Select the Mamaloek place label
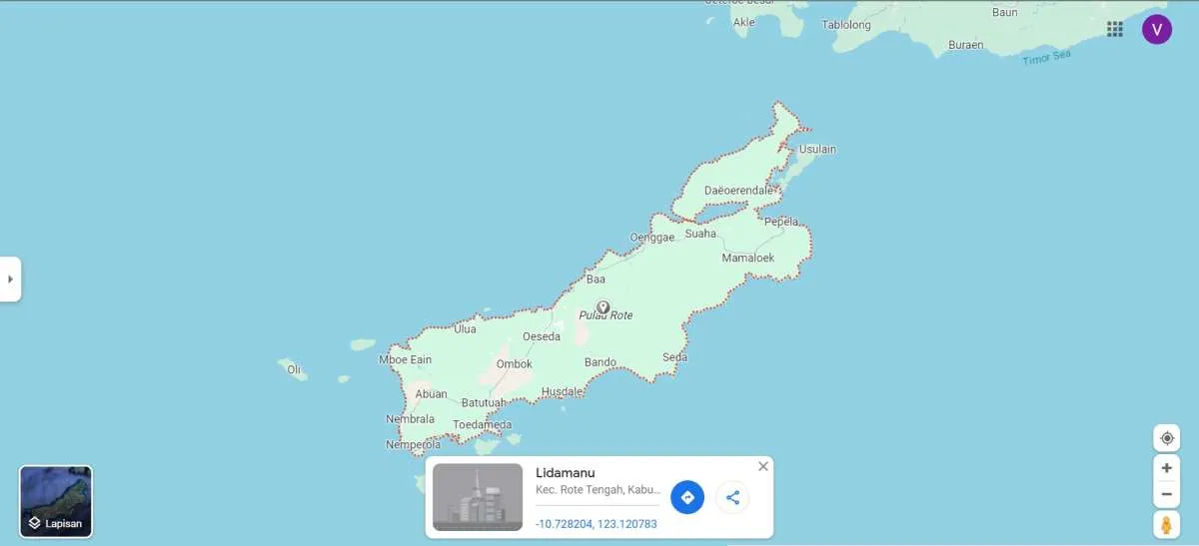 pyautogui.click(x=747, y=258)
